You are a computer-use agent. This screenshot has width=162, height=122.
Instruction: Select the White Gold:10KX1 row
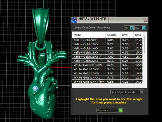click(x=107, y=69)
